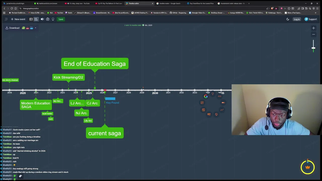Screen dimensions: 322x181
Task: Select the NJ Arc event label
Action: 82,113
